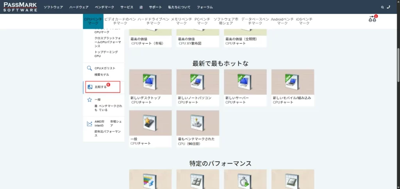Click the phone contact icon
Image resolution: width=400 pixels, height=189 pixels.
click(x=388, y=7)
